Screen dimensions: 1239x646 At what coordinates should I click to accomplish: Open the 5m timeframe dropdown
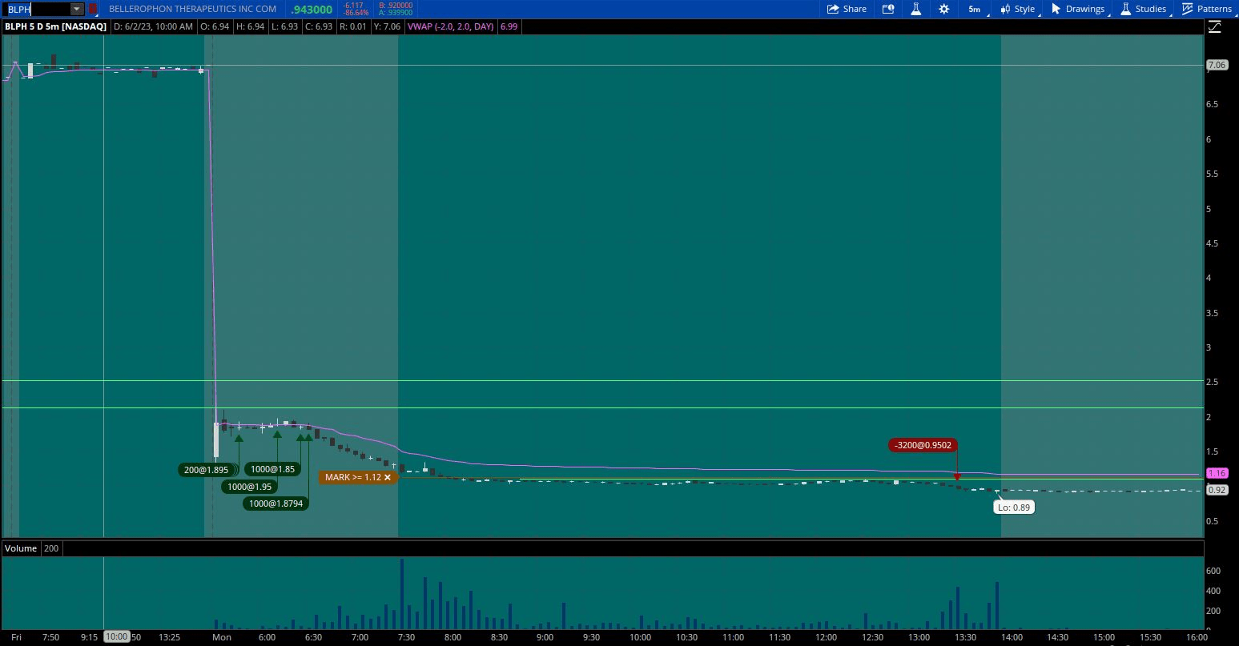[976, 9]
